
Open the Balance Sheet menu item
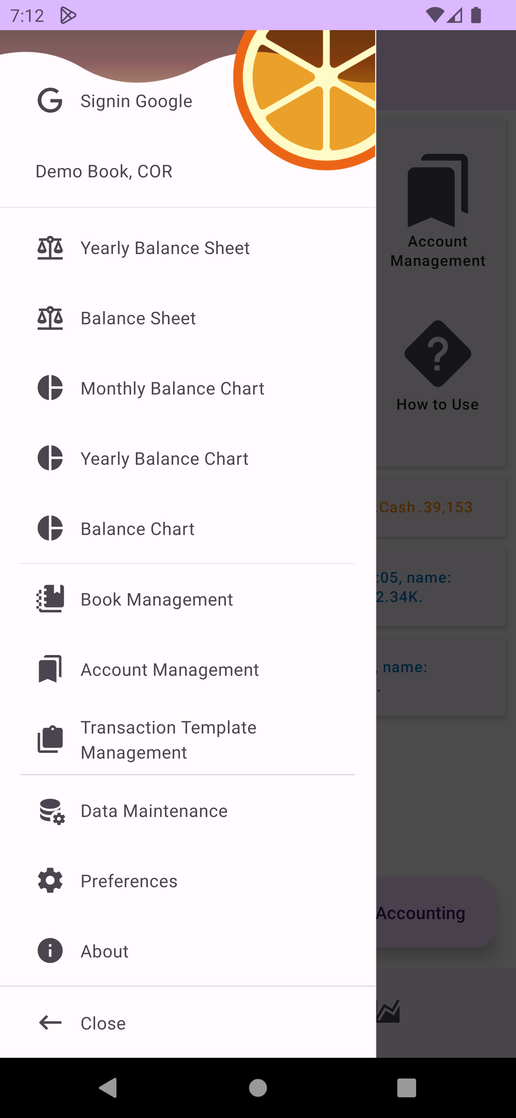138,318
